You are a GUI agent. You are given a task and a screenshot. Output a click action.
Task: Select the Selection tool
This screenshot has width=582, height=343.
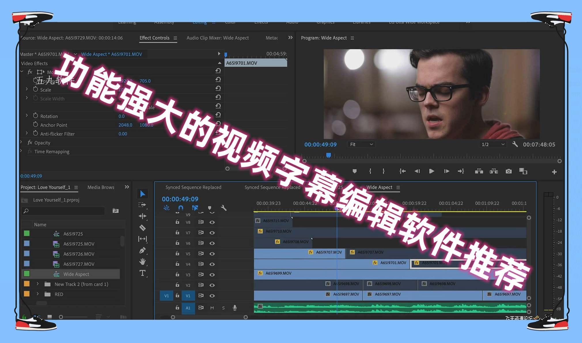pyautogui.click(x=142, y=193)
